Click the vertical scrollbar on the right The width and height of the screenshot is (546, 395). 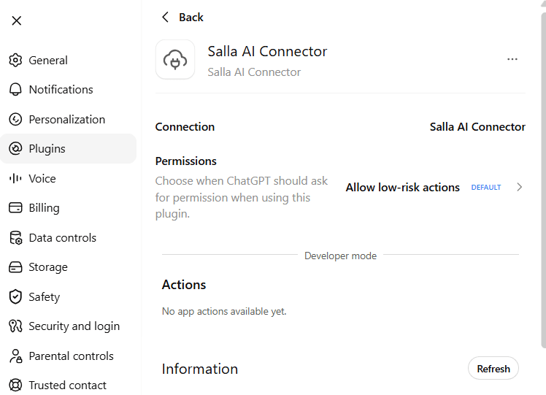543,180
